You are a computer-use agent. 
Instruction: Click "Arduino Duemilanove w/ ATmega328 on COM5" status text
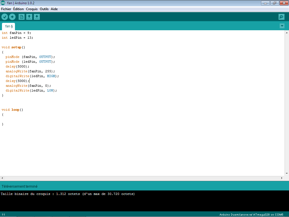click(x=251, y=215)
